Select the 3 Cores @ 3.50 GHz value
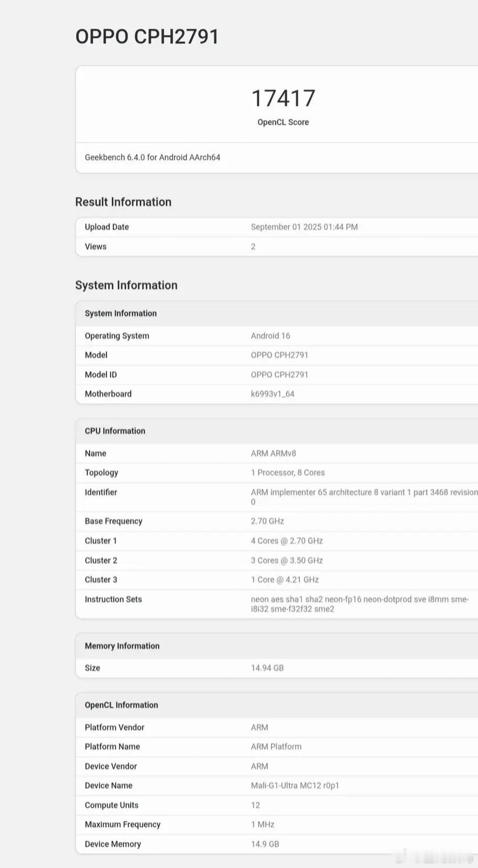The image size is (478, 868). [x=287, y=560]
